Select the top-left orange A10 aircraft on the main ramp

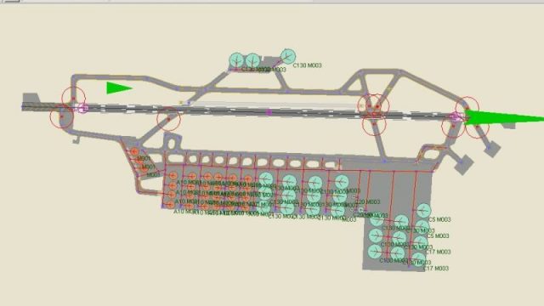click(x=173, y=176)
